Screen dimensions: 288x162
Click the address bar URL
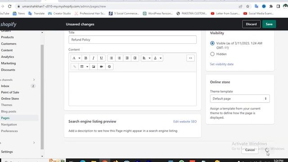(64, 6)
